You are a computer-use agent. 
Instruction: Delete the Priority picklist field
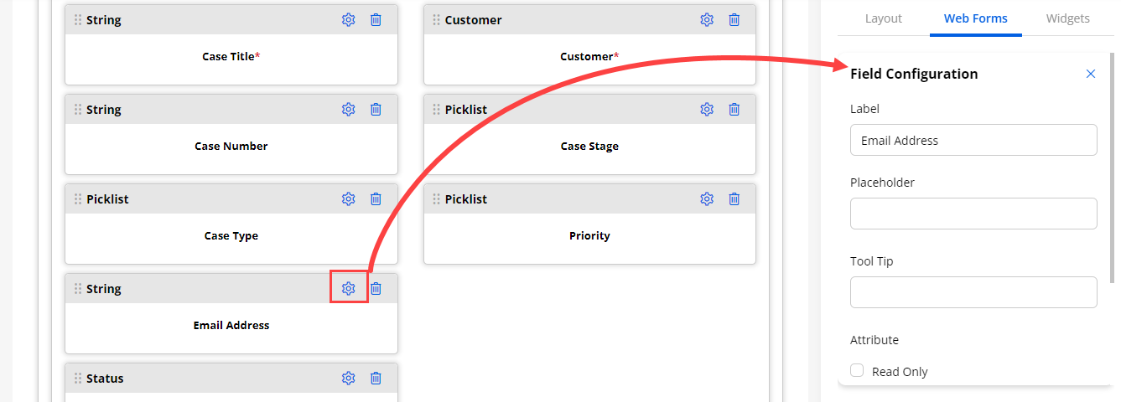pos(734,199)
